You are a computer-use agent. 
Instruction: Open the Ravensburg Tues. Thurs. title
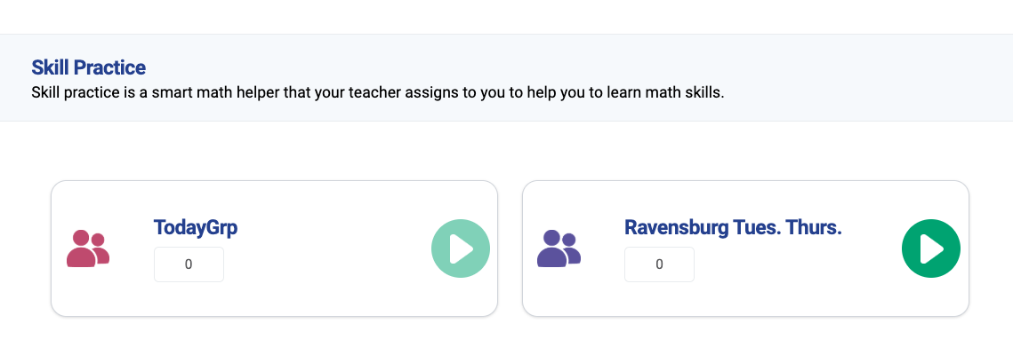[733, 227]
